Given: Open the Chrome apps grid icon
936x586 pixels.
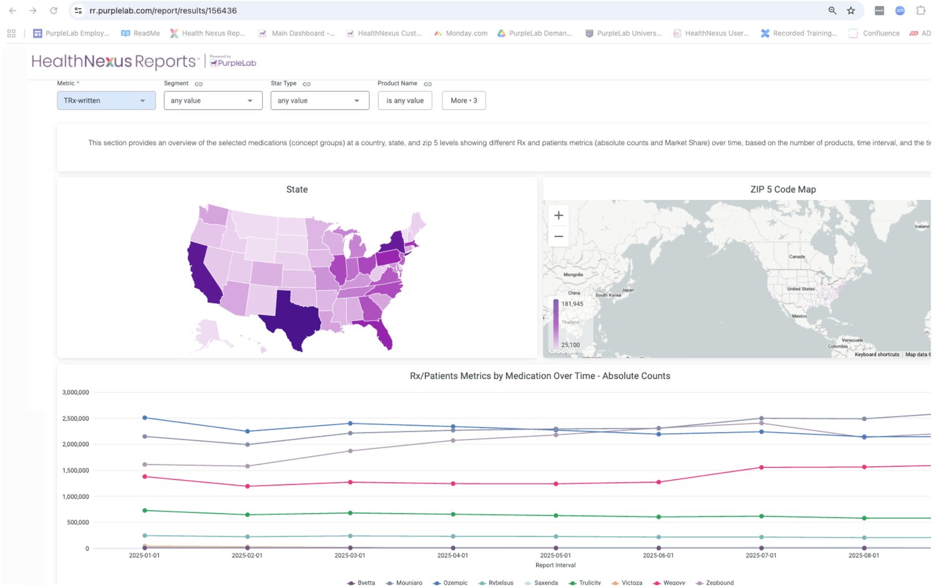Looking at the screenshot, I should [x=11, y=34].
